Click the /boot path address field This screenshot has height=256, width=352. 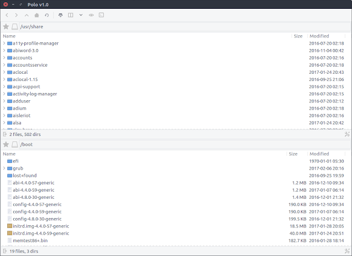tap(185, 144)
